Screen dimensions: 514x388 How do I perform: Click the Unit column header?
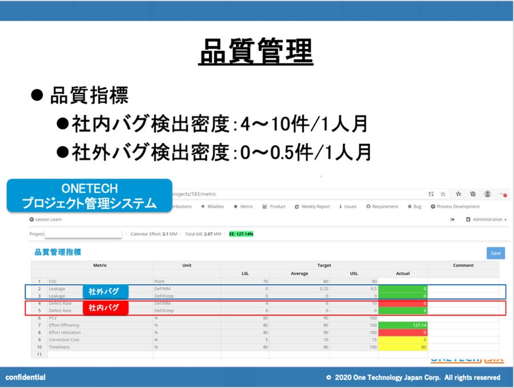pos(187,265)
